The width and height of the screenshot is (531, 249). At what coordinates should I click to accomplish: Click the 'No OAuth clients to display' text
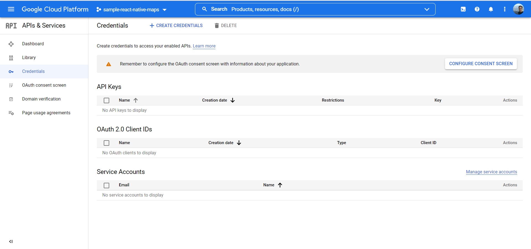pos(129,153)
